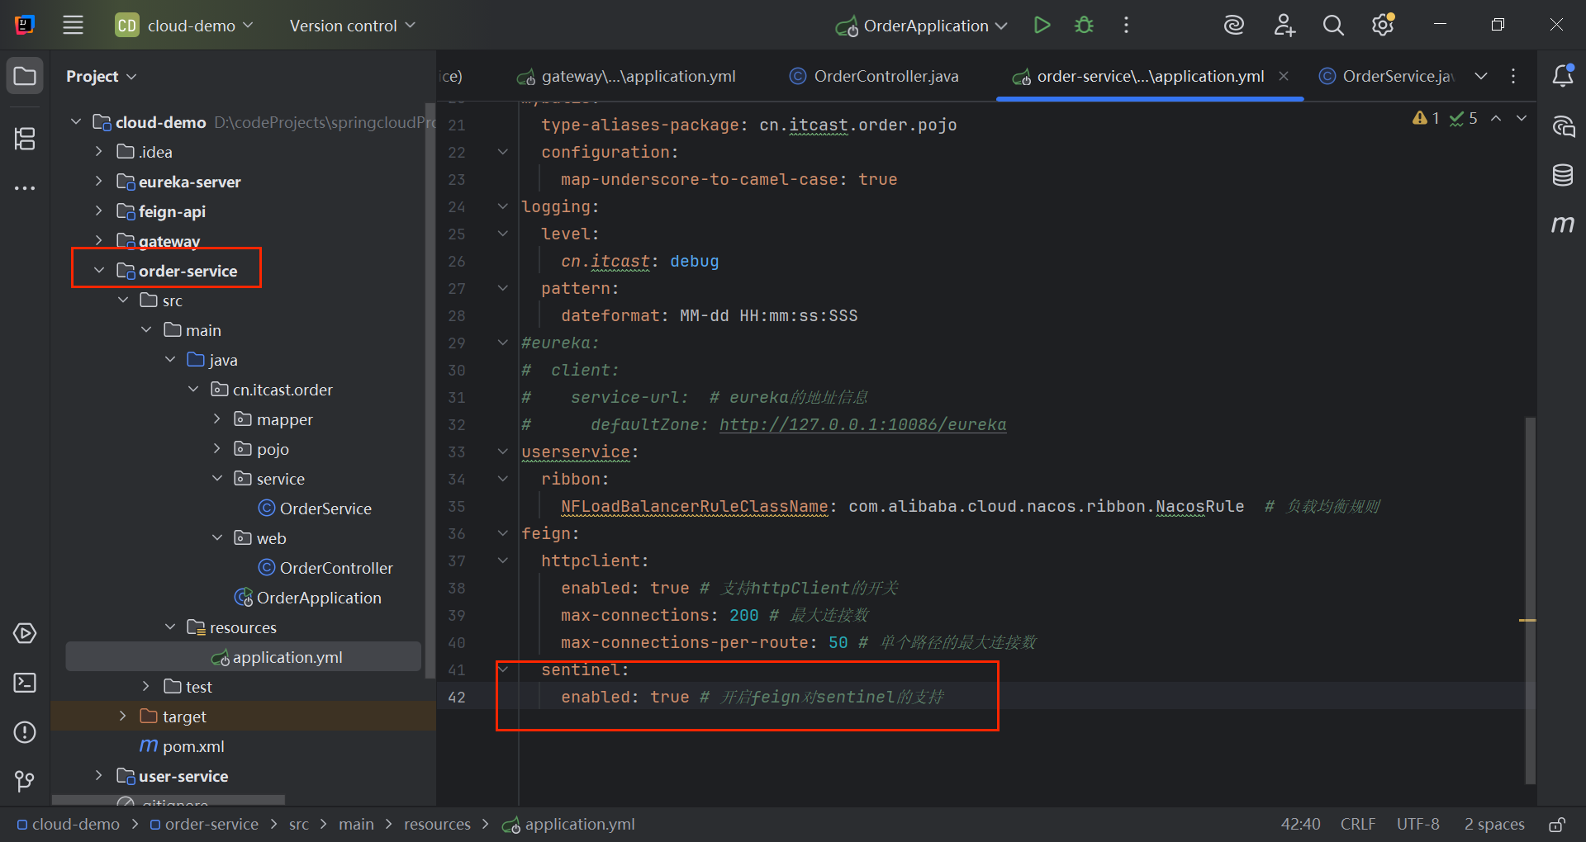Screen dimensions: 1586x842
Task: Open OrderApplication class in tree
Action: point(307,598)
